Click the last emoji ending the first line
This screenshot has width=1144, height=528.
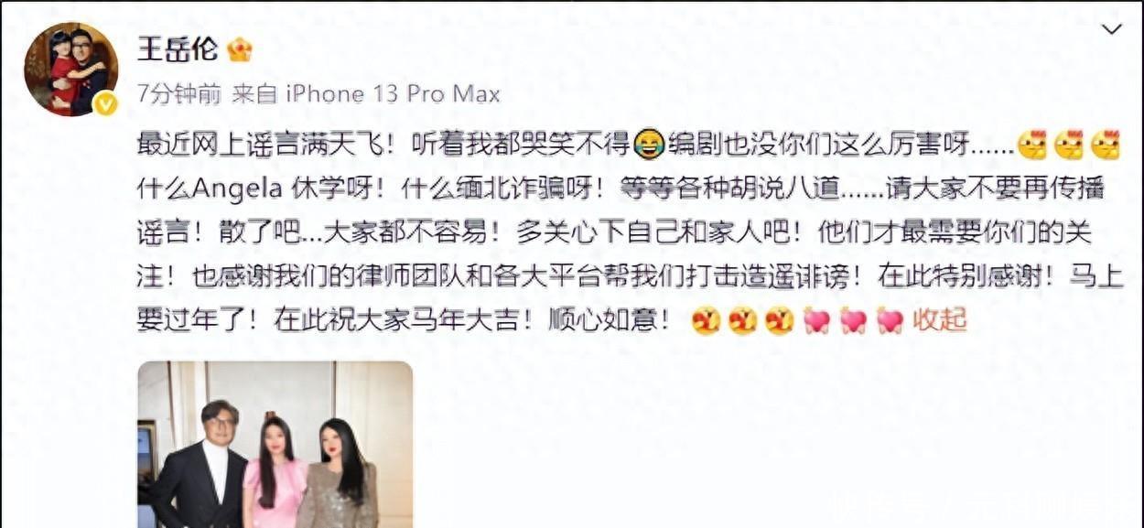tap(1106, 145)
